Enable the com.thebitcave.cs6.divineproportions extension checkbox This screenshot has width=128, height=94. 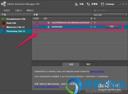[37, 23]
